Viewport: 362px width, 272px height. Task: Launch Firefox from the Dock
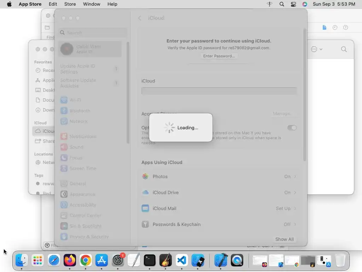70,260
